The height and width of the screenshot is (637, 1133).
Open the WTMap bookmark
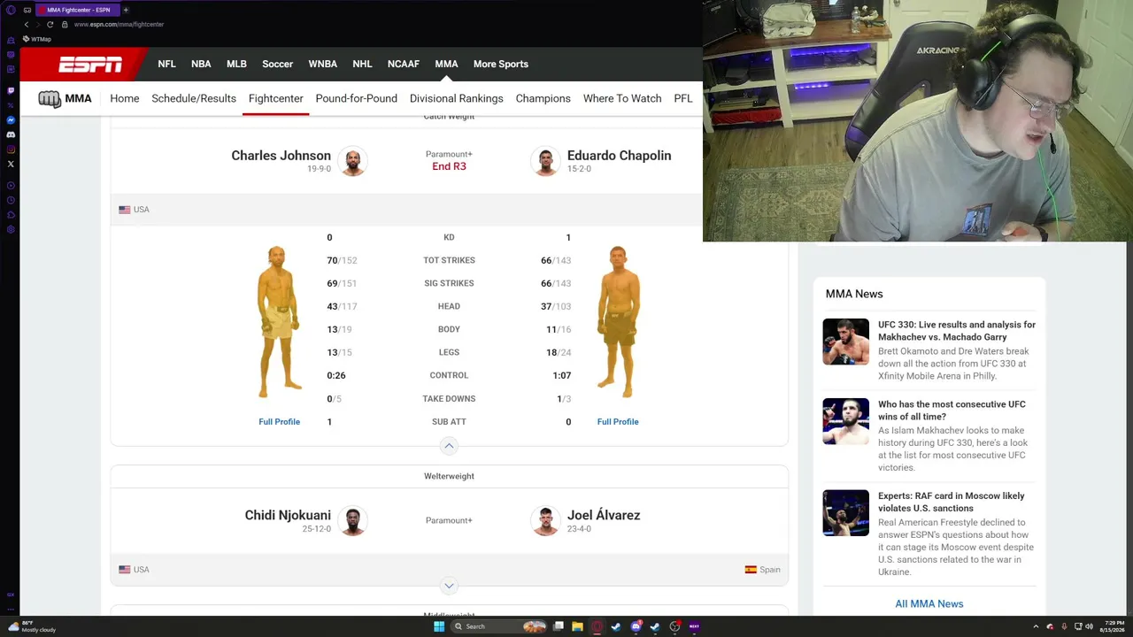(x=36, y=39)
